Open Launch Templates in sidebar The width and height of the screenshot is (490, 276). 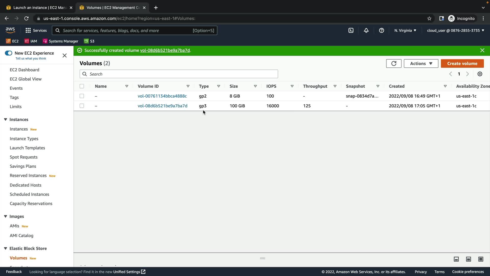tap(27, 148)
